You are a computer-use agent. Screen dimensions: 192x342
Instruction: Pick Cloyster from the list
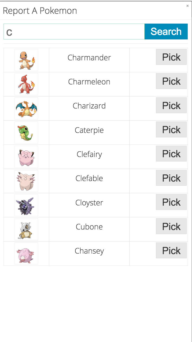tap(171, 202)
